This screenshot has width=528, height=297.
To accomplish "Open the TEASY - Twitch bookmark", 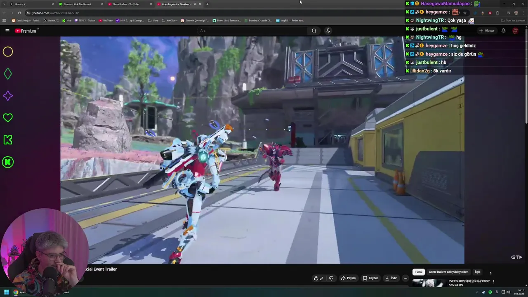I will pyautogui.click(x=85, y=20).
